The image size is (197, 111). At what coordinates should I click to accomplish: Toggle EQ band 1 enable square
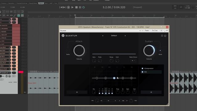[99, 93]
